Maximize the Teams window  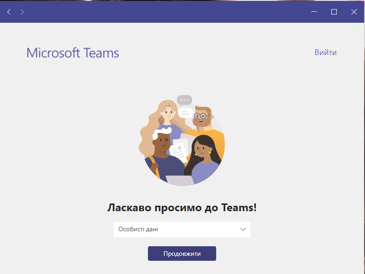tap(334, 12)
